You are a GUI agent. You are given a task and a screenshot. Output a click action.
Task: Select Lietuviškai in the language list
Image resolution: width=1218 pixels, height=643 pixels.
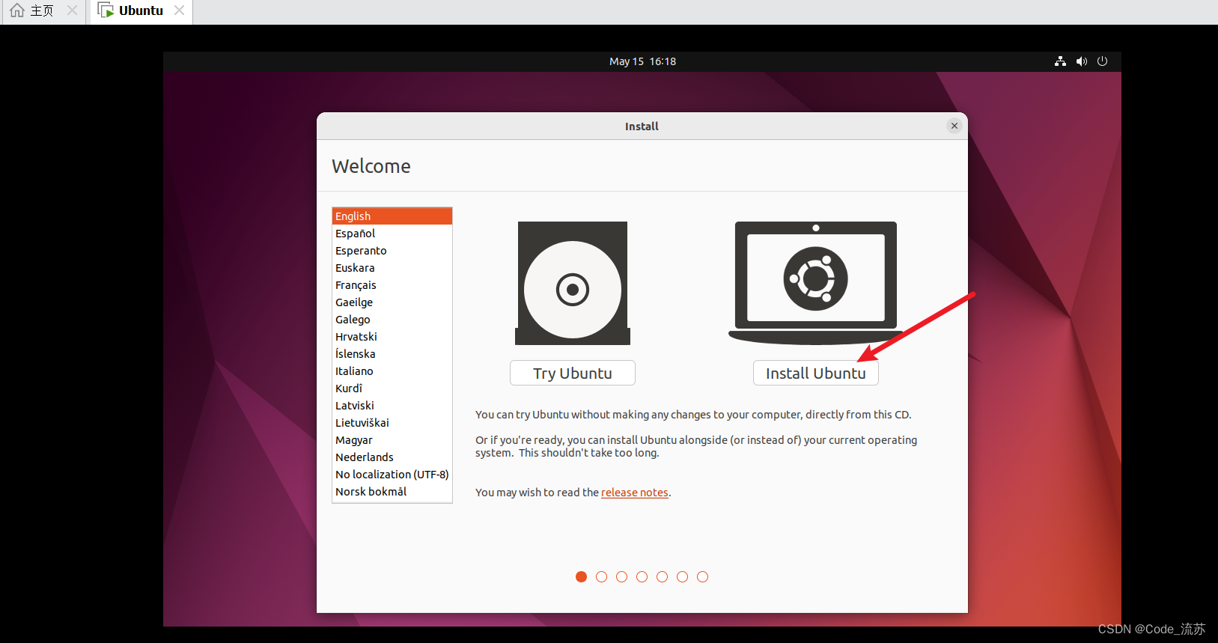coord(392,423)
